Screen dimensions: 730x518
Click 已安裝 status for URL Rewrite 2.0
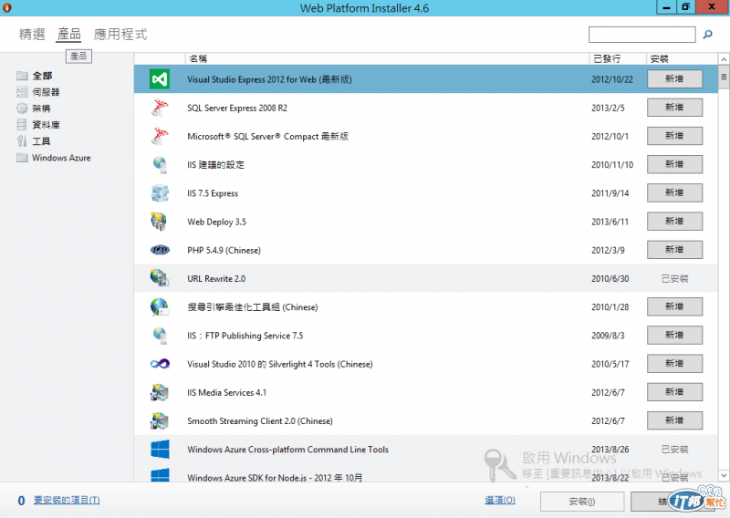[674, 279]
